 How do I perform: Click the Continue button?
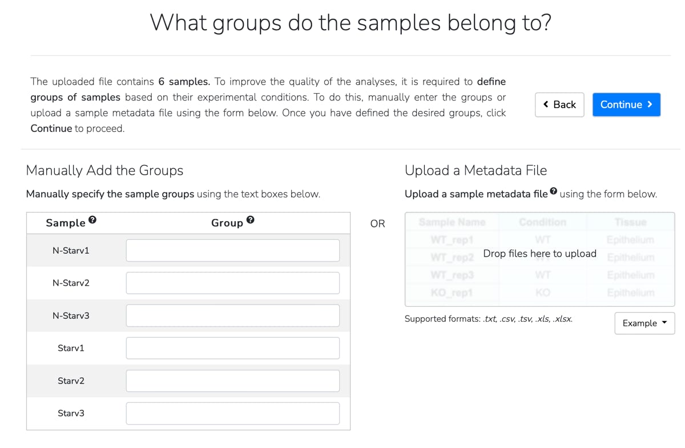click(x=626, y=105)
